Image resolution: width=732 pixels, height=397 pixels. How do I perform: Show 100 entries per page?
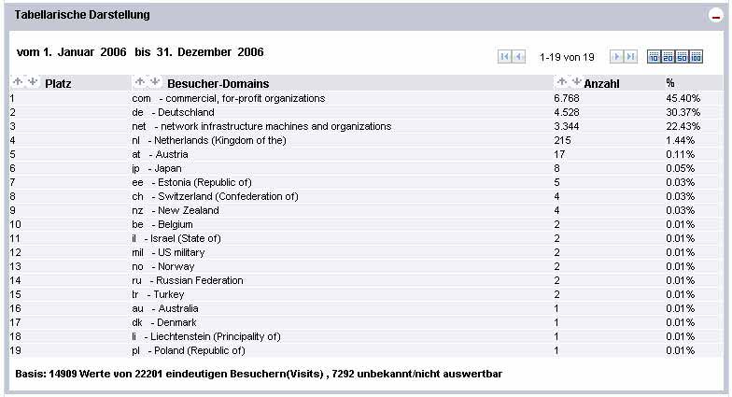click(696, 57)
